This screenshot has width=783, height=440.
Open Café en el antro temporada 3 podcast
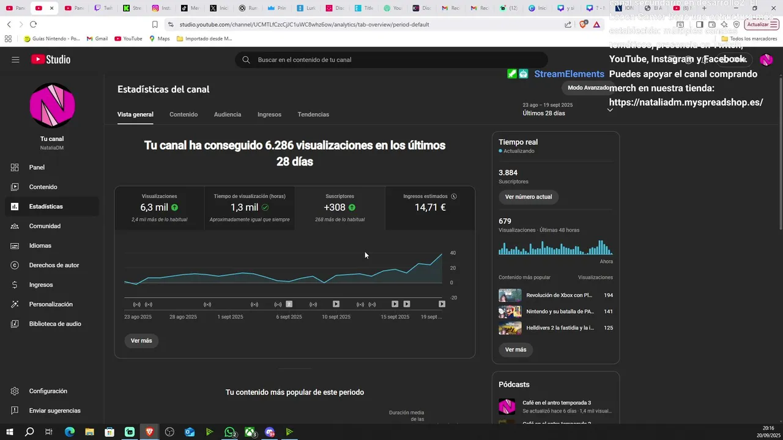(x=555, y=406)
